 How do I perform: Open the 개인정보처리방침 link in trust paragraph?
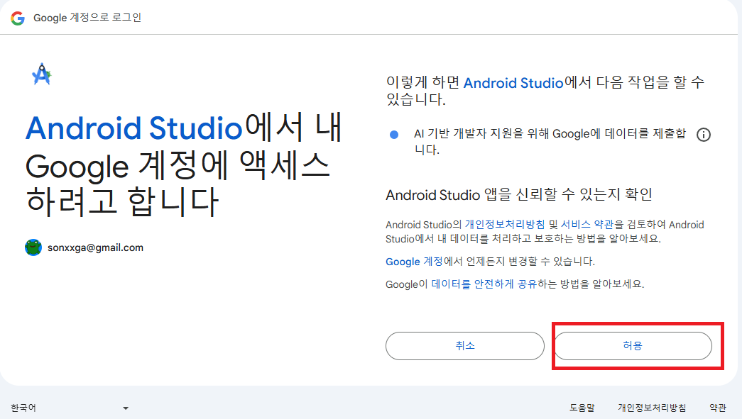click(505, 224)
